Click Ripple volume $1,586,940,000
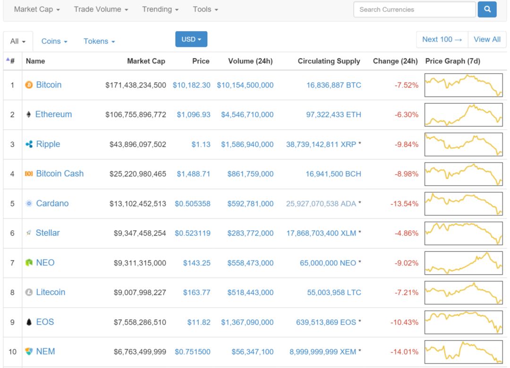 point(247,144)
